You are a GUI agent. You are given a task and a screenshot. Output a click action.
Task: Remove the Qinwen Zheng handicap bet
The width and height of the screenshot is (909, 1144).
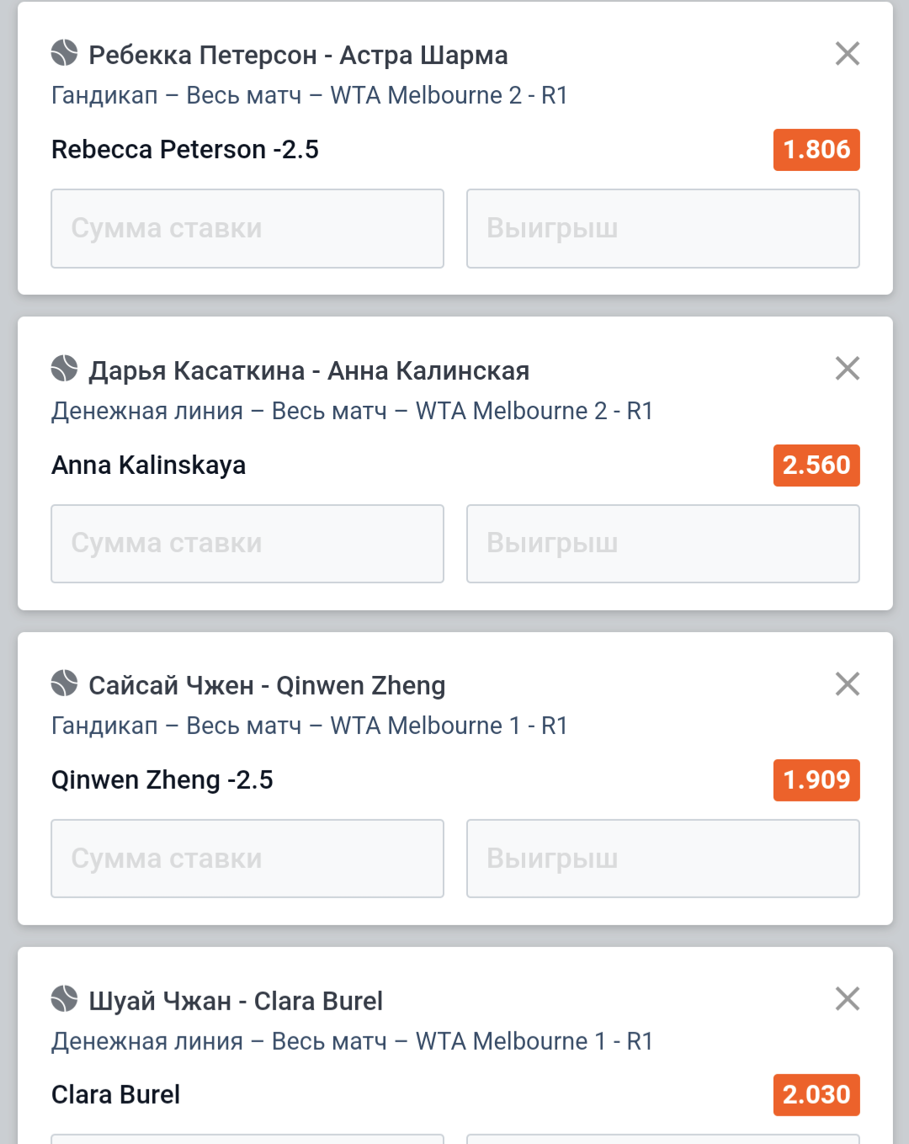[847, 684]
